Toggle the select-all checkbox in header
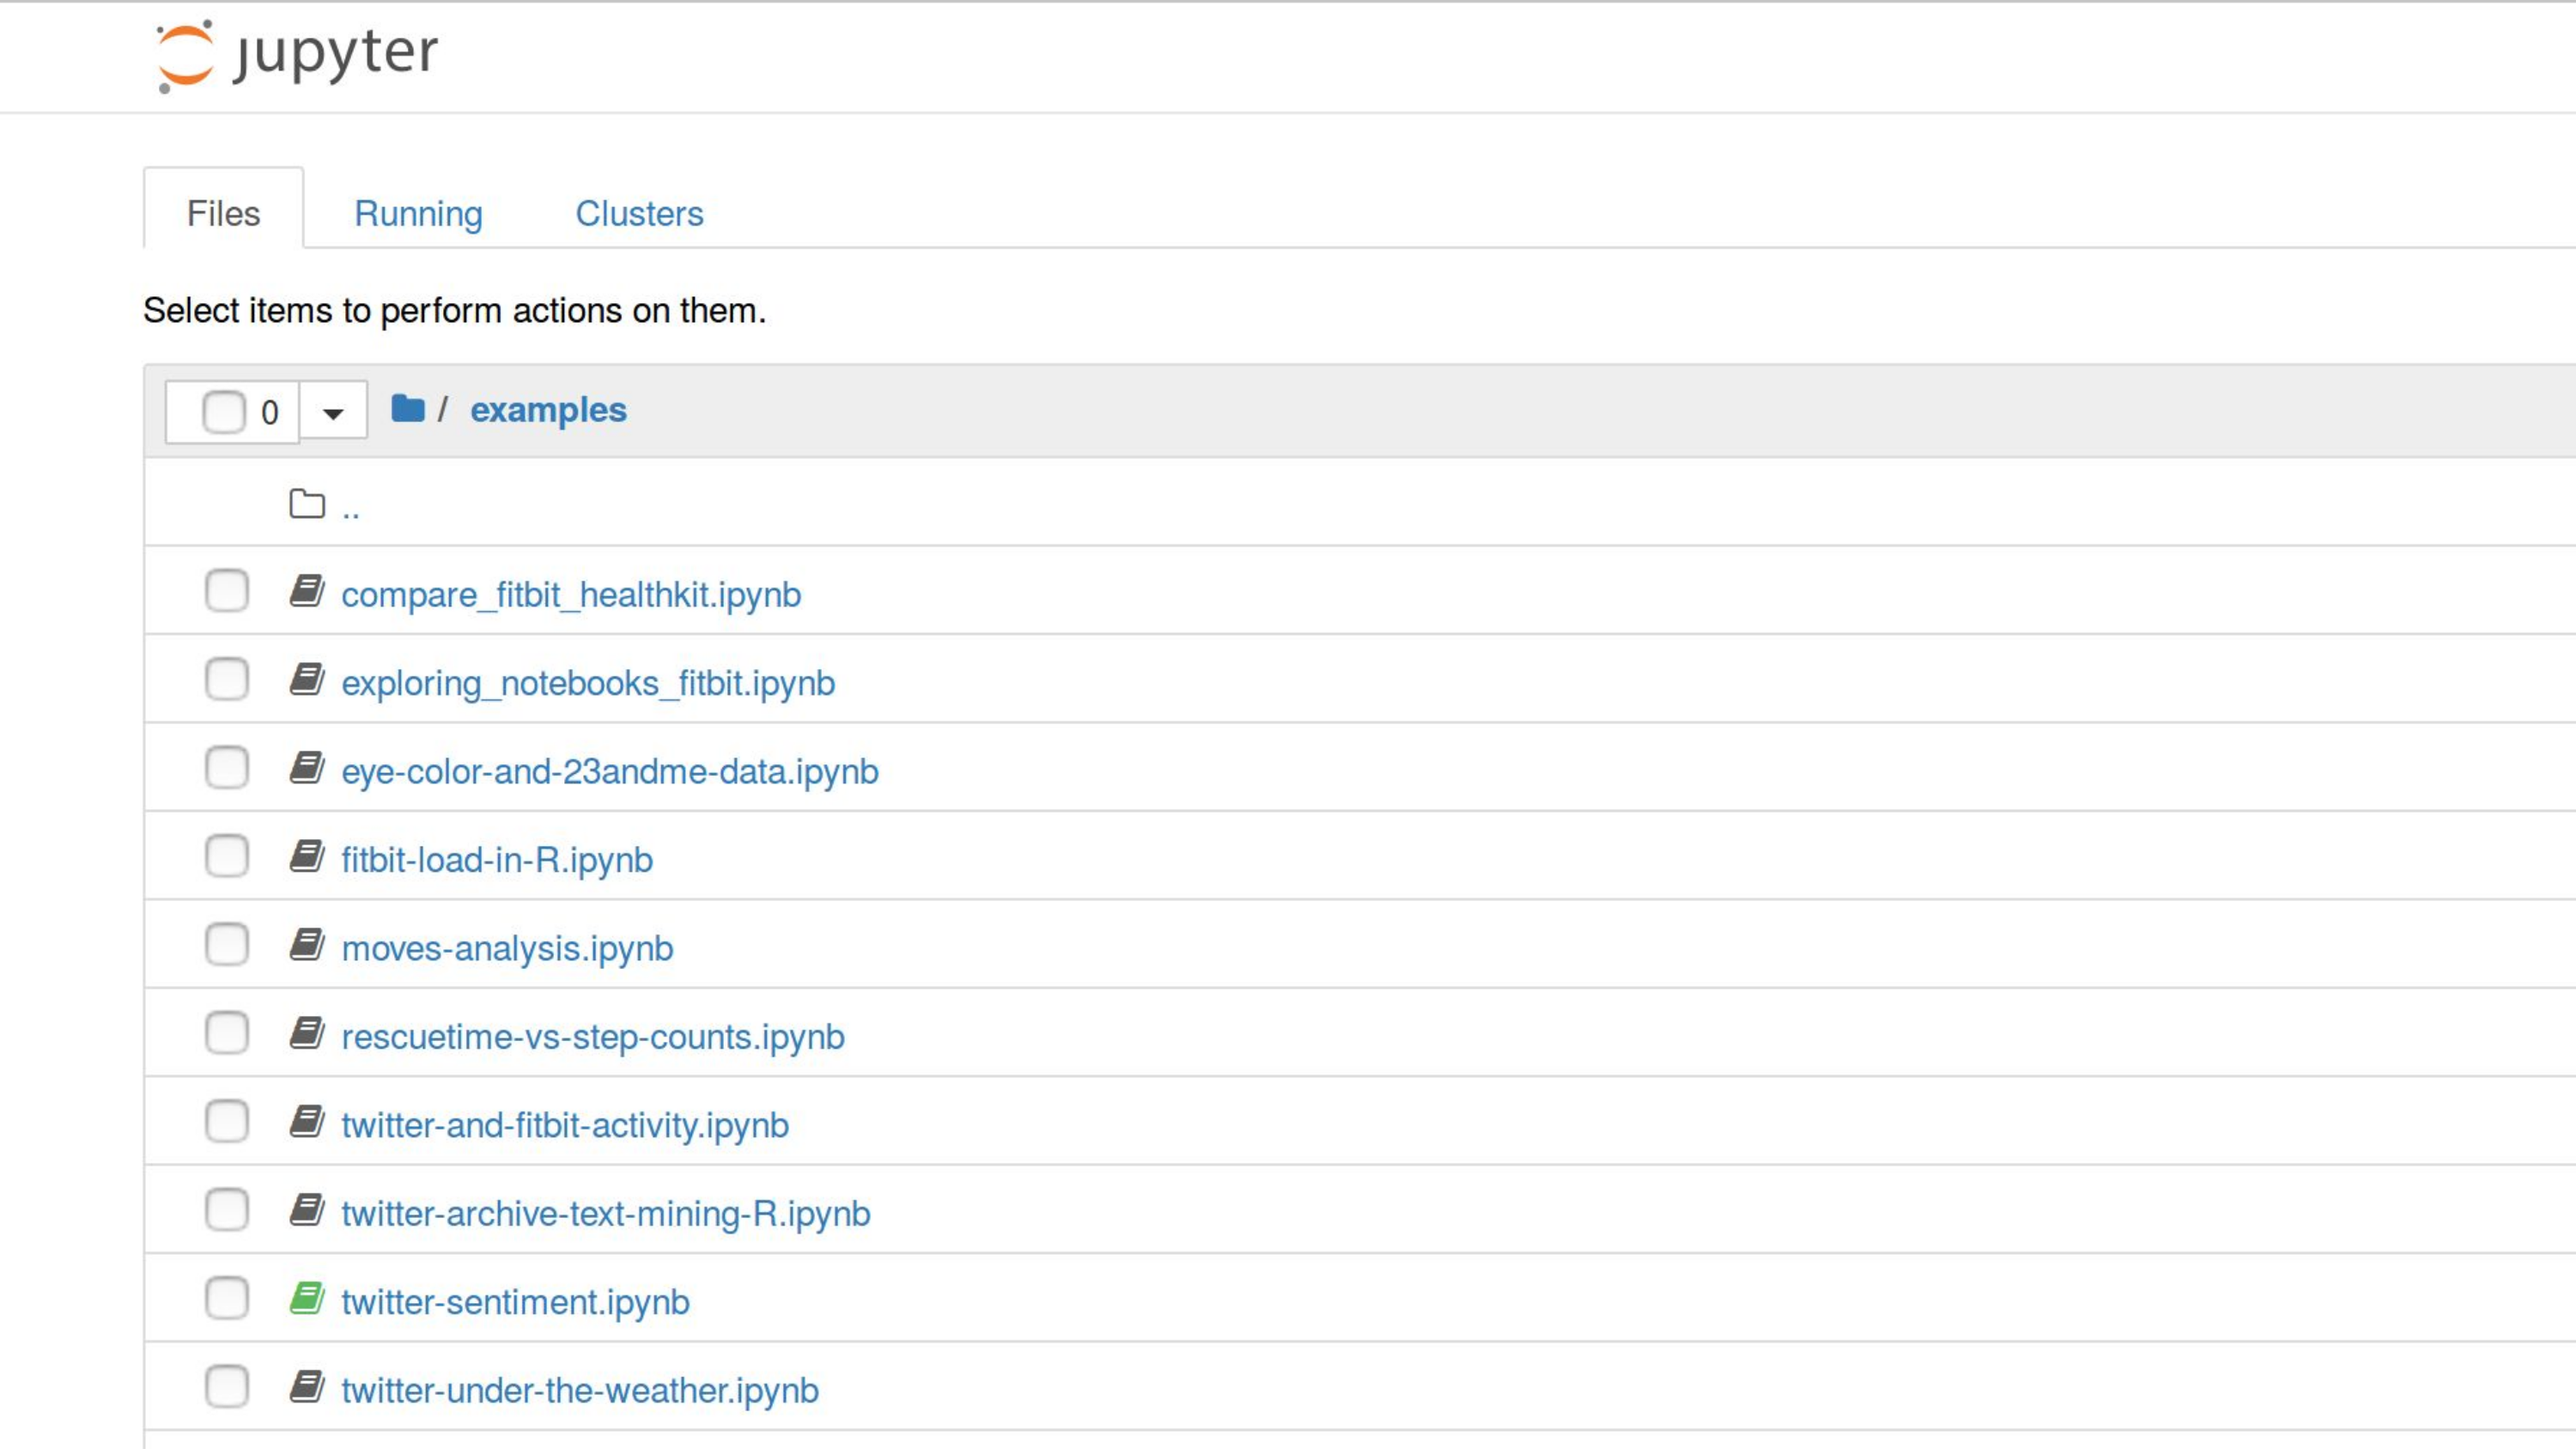The height and width of the screenshot is (1449, 2576). point(224,412)
